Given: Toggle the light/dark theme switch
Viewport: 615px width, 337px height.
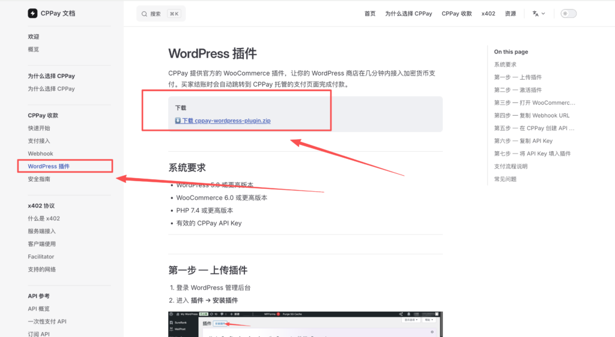Looking at the screenshot, I should click(568, 14).
